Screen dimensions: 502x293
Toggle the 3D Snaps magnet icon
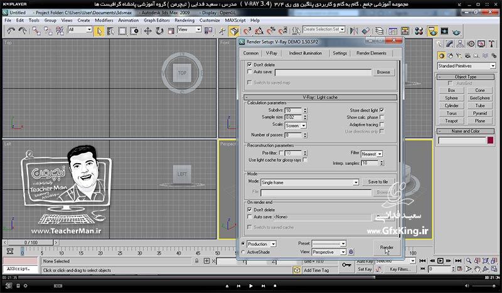pos(247,31)
